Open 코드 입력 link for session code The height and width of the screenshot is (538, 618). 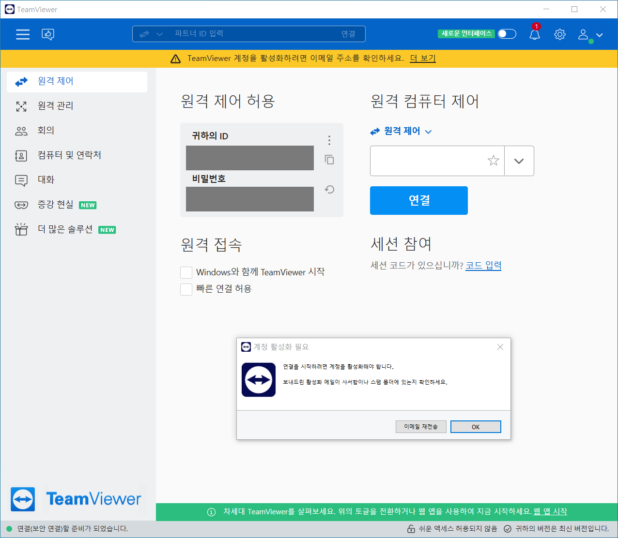tap(483, 265)
